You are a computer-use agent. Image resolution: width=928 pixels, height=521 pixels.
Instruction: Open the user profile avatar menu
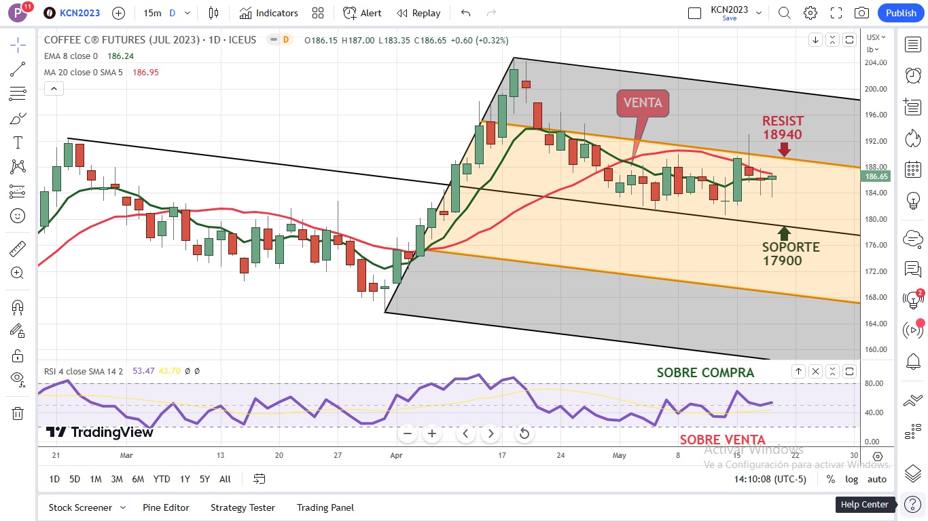click(18, 12)
